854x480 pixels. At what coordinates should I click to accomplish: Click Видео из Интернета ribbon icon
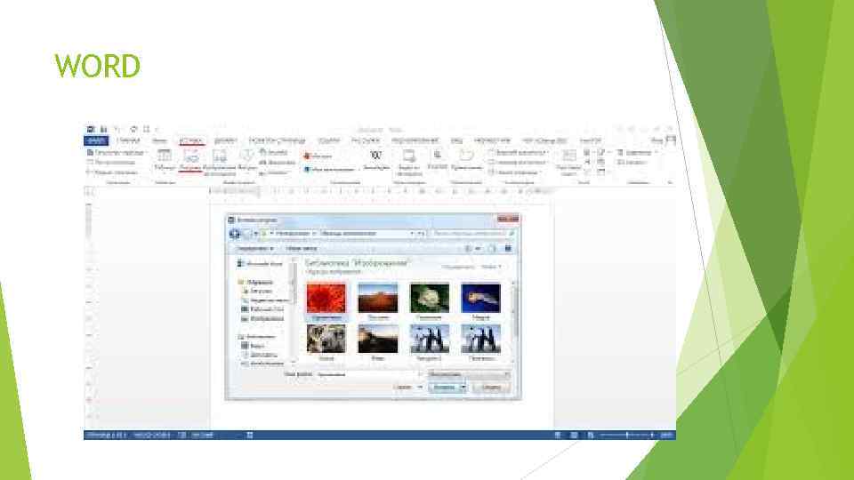pos(408,162)
